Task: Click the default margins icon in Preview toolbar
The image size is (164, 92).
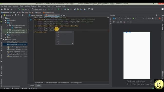Action: coord(124,22)
